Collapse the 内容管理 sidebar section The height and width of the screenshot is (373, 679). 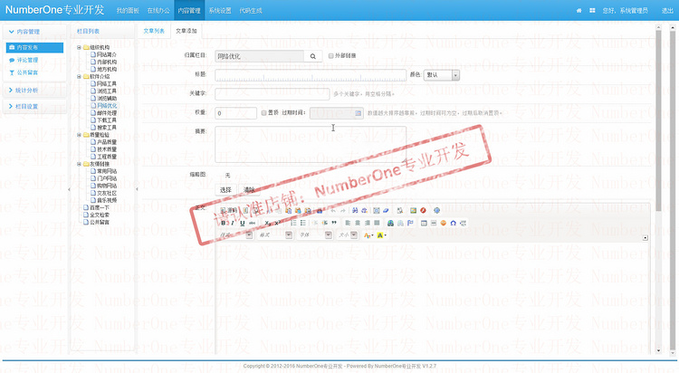click(34, 32)
